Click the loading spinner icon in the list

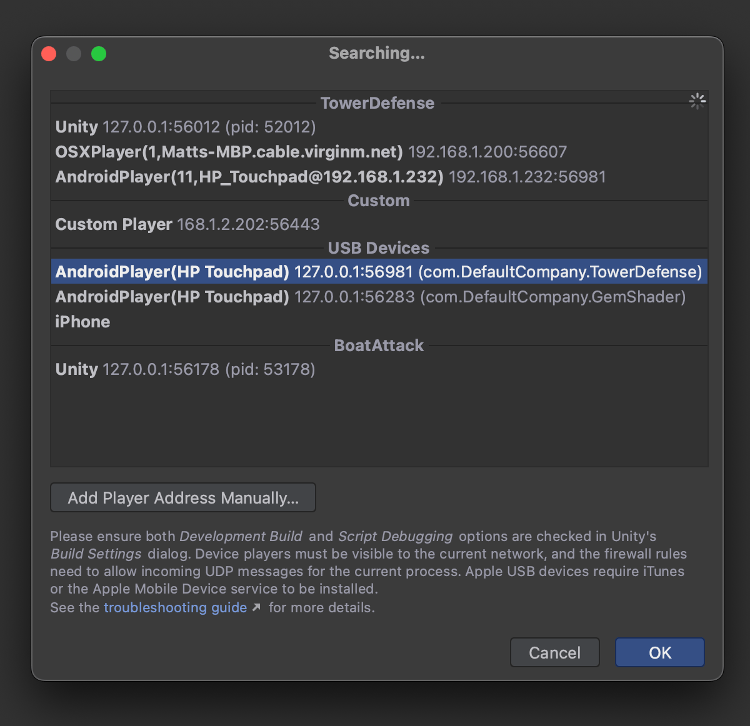[x=697, y=101]
